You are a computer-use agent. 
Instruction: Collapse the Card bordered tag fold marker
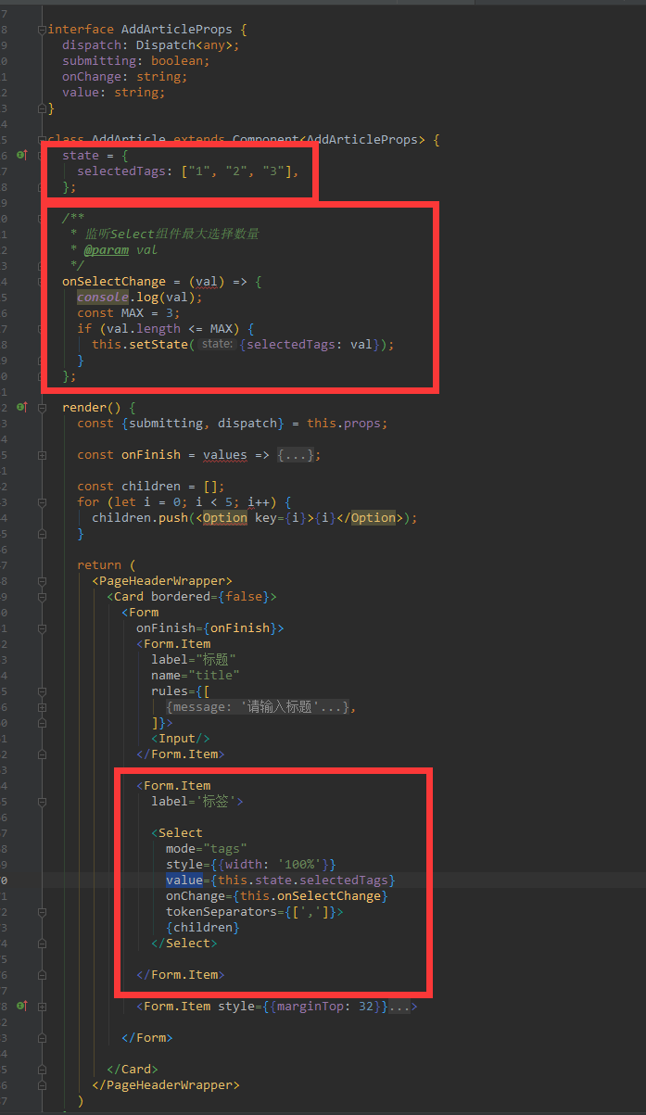tap(43, 596)
